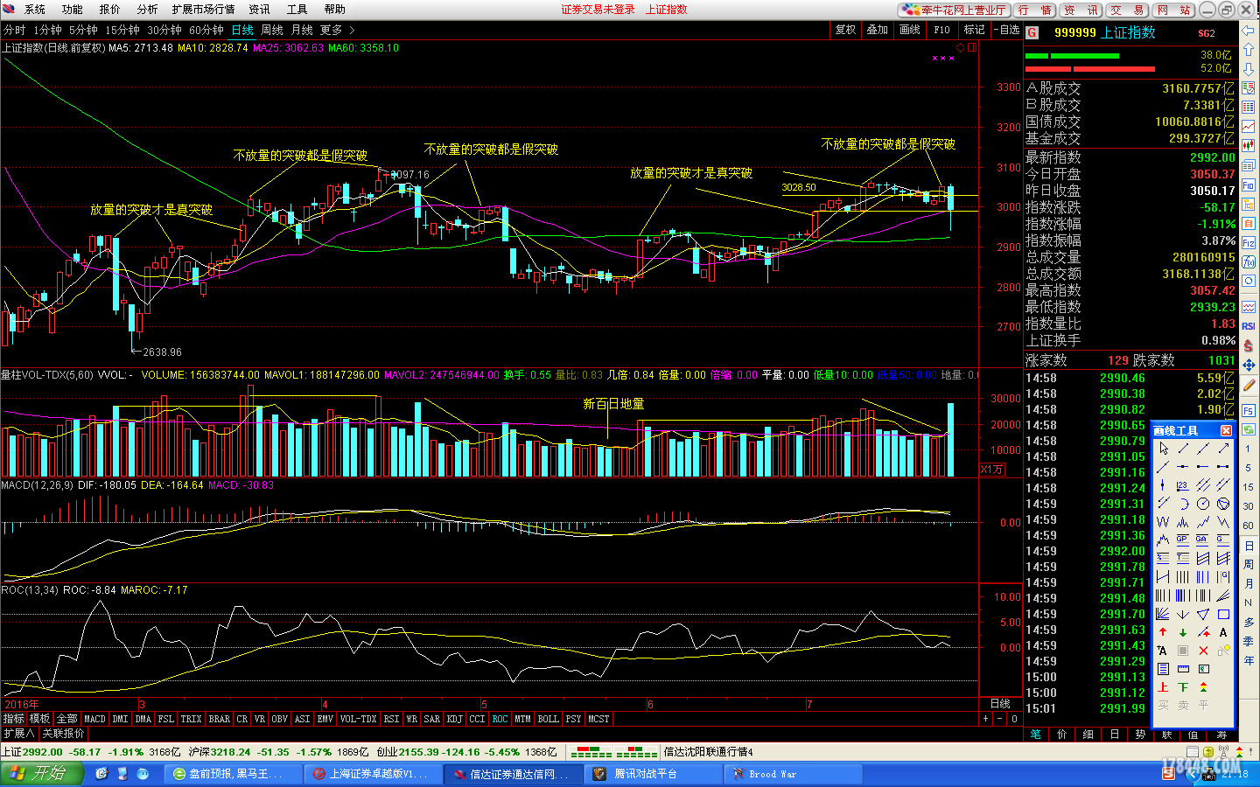Open the 扩展市场行情 menu

(203, 10)
